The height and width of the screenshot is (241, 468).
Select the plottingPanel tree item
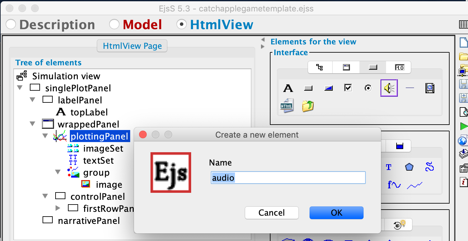pos(100,136)
